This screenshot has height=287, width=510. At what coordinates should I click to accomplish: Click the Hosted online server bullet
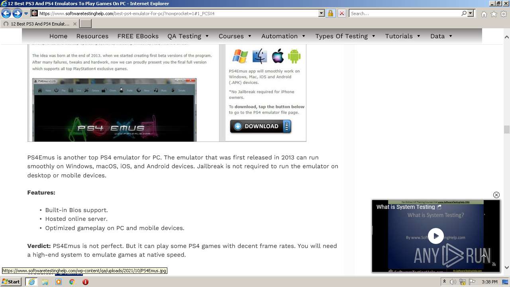[x=76, y=219]
